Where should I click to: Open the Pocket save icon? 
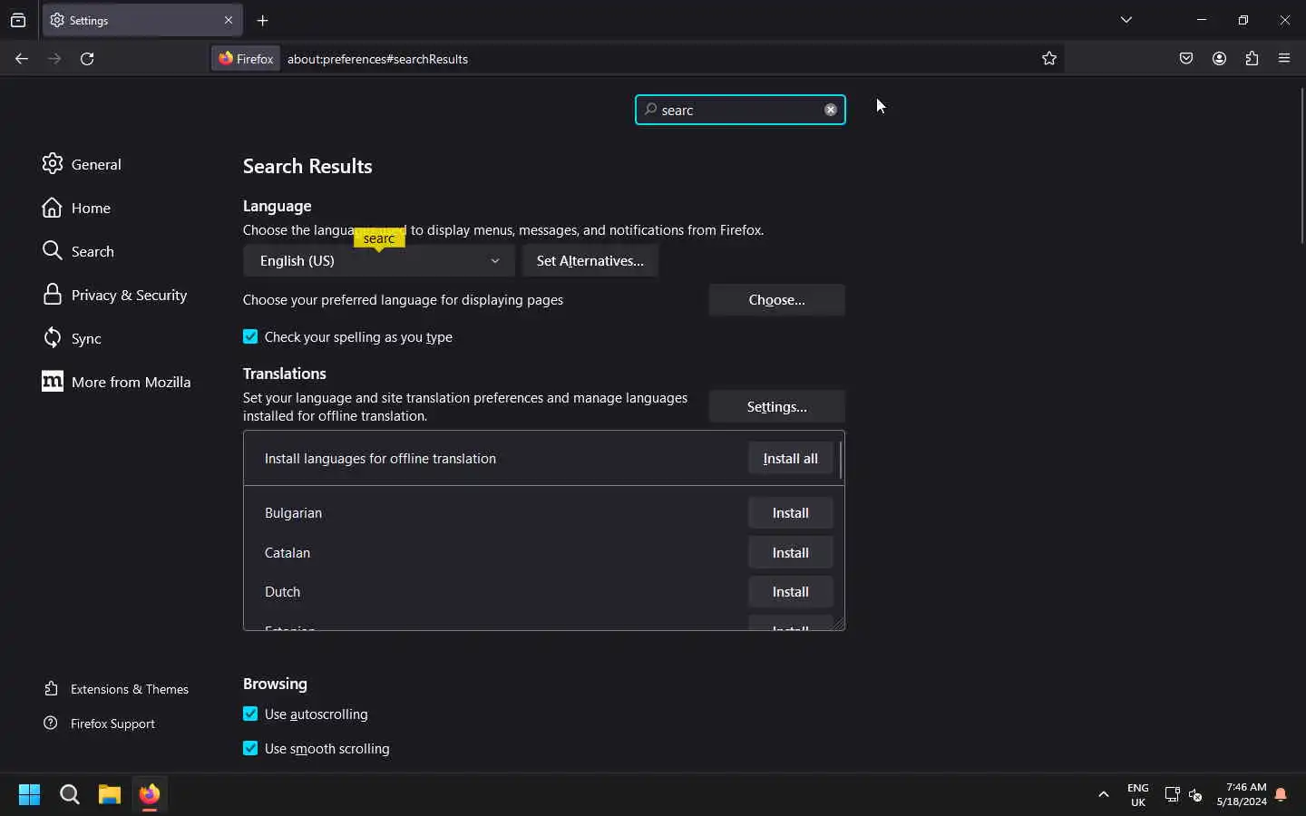1186,59
